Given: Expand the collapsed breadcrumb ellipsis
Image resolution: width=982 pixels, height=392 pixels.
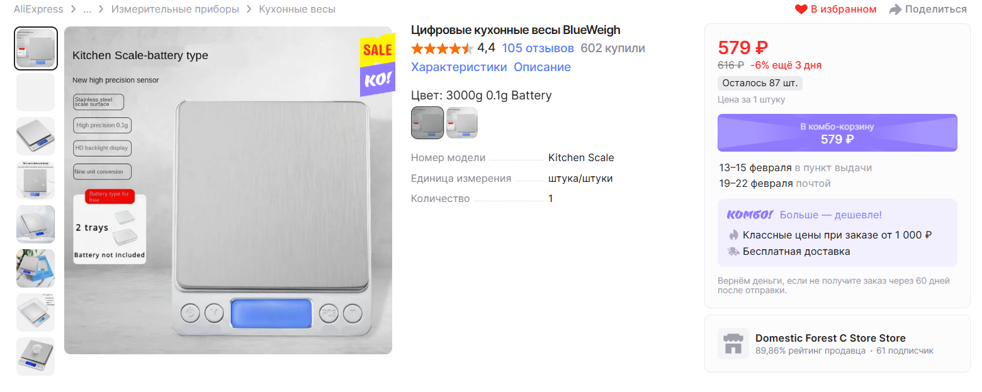Looking at the screenshot, I should (x=87, y=9).
